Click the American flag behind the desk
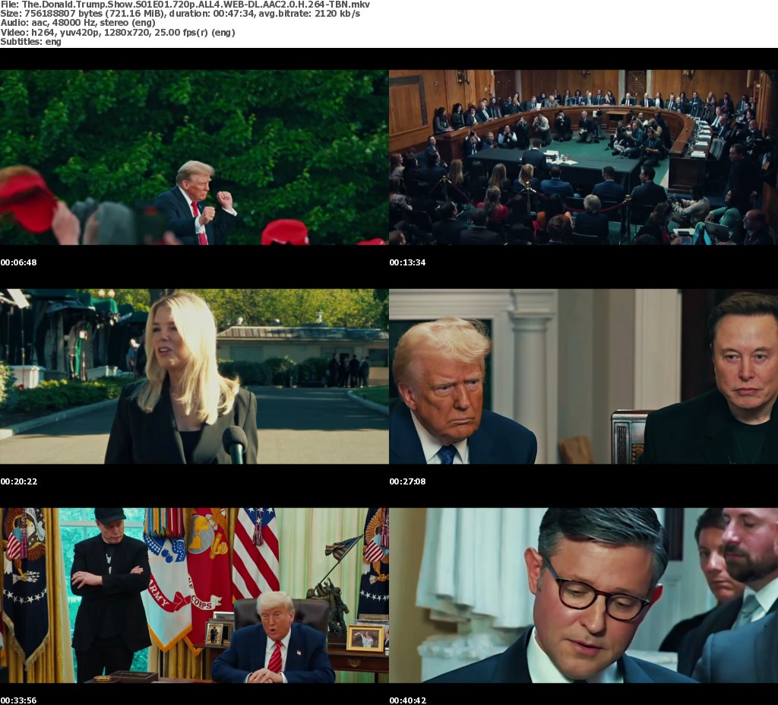Image resolution: width=778 pixels, height=705 pixels. pos(255,551)
